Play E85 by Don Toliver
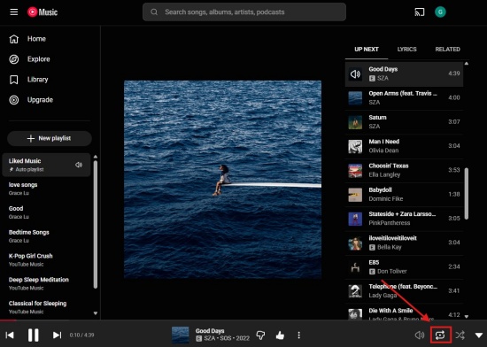 pyautogui.click(x=404, y=266)
